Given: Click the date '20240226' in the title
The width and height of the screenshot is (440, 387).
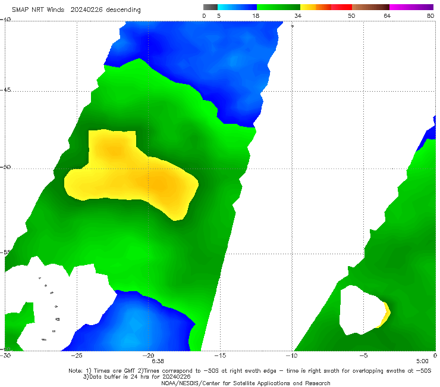Looking at the screenshot, I should 87,10.
